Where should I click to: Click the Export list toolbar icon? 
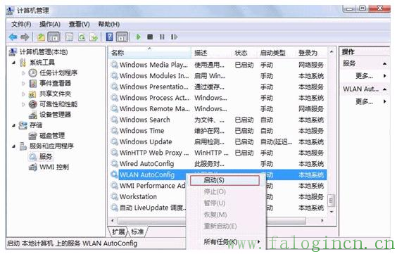tap(94, 37)
